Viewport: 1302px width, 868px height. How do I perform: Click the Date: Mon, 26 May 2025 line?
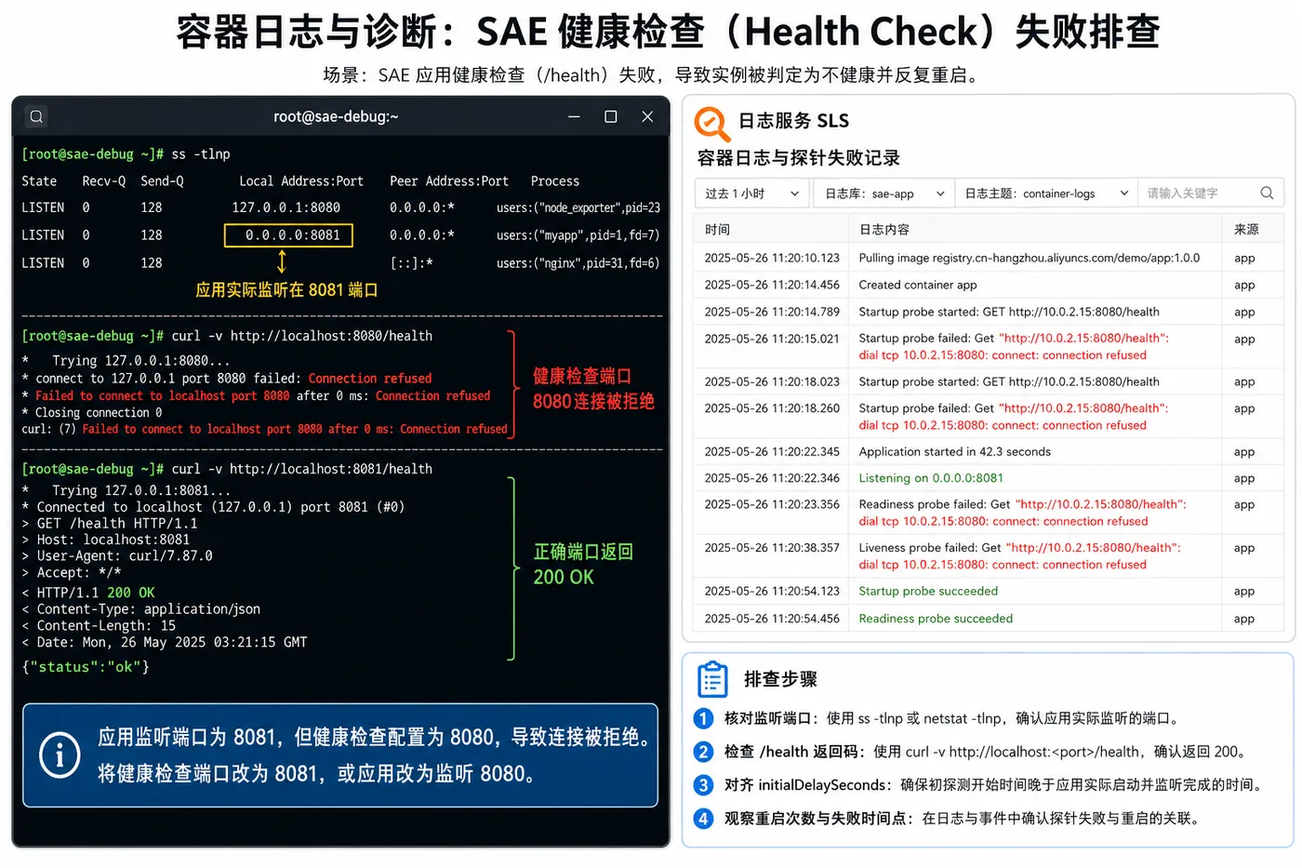(x=164, y=642)
